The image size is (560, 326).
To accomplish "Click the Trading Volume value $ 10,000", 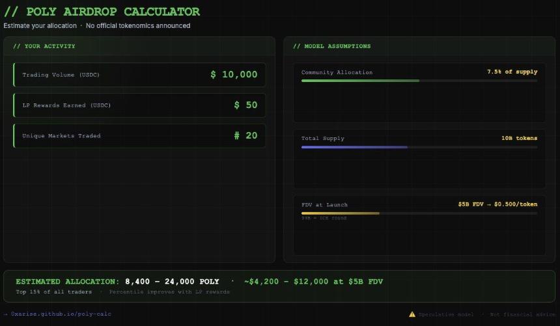I will (x=234, y=75).
